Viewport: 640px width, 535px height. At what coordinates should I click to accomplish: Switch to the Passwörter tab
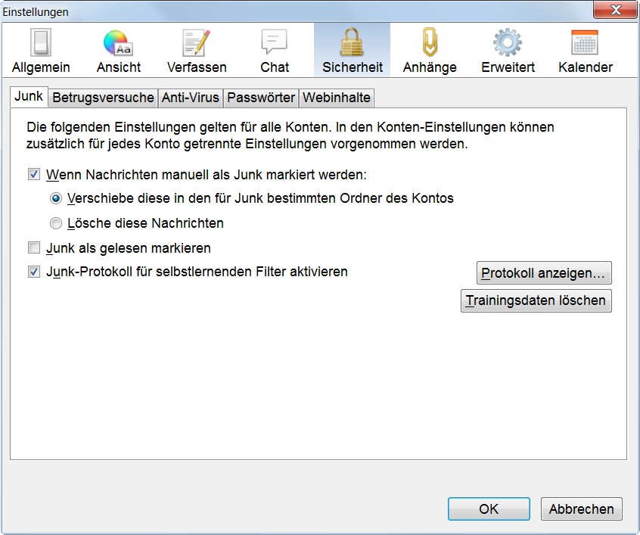261,98
